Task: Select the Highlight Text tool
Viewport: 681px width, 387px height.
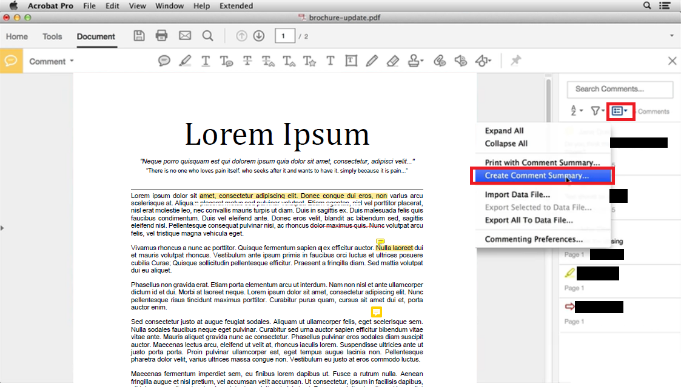Action: (x=184, y=61)
